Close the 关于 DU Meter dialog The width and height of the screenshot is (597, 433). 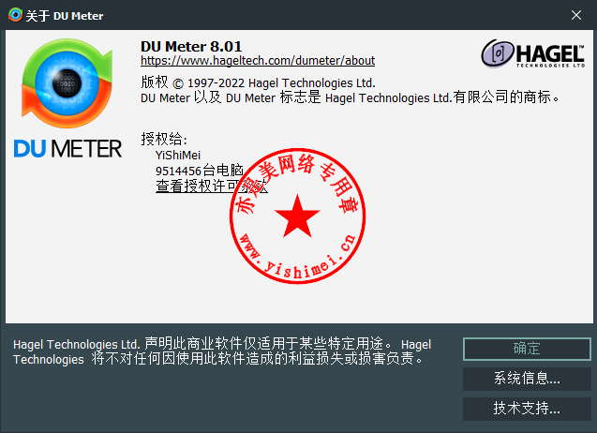tap(576, 15)
